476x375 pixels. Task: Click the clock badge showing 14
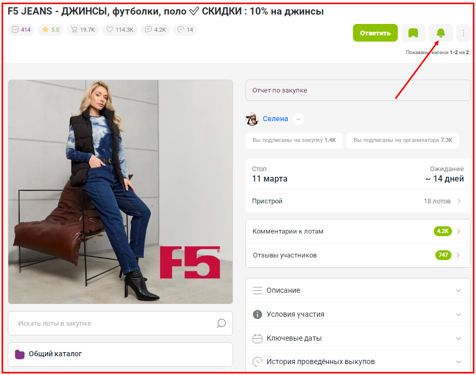pos(185,30)
